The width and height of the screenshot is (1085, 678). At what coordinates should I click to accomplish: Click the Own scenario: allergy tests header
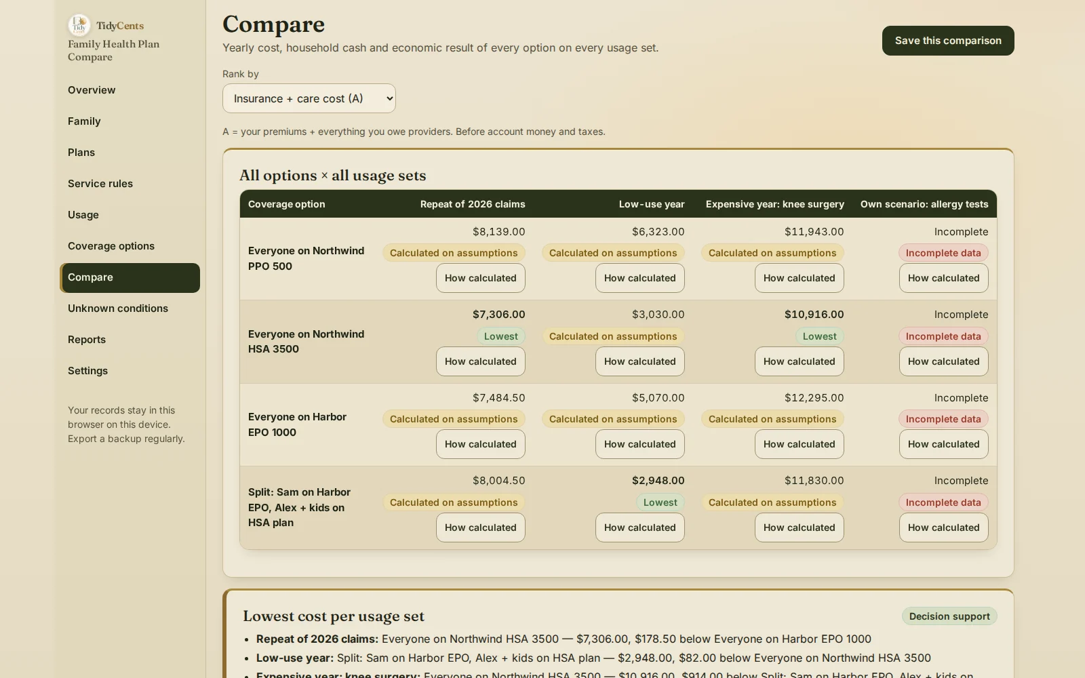coord(924,204)
